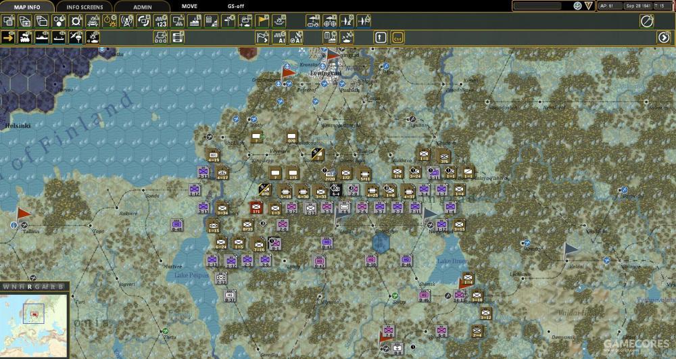Viewport: 676px width, 359px height.
Task: Click the factory AI icon
Action: 279,37
